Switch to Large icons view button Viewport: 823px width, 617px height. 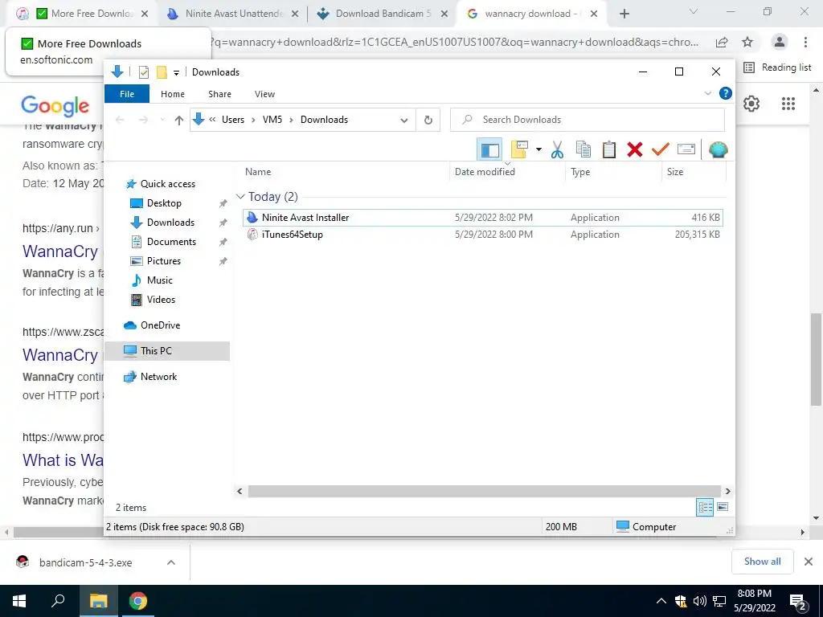click(x=723, y=507)
